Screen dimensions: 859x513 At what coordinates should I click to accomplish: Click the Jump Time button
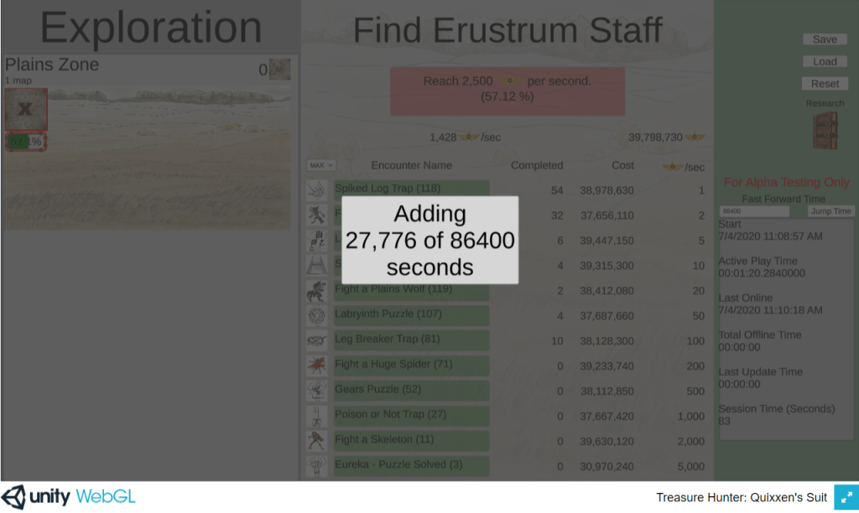830,211
